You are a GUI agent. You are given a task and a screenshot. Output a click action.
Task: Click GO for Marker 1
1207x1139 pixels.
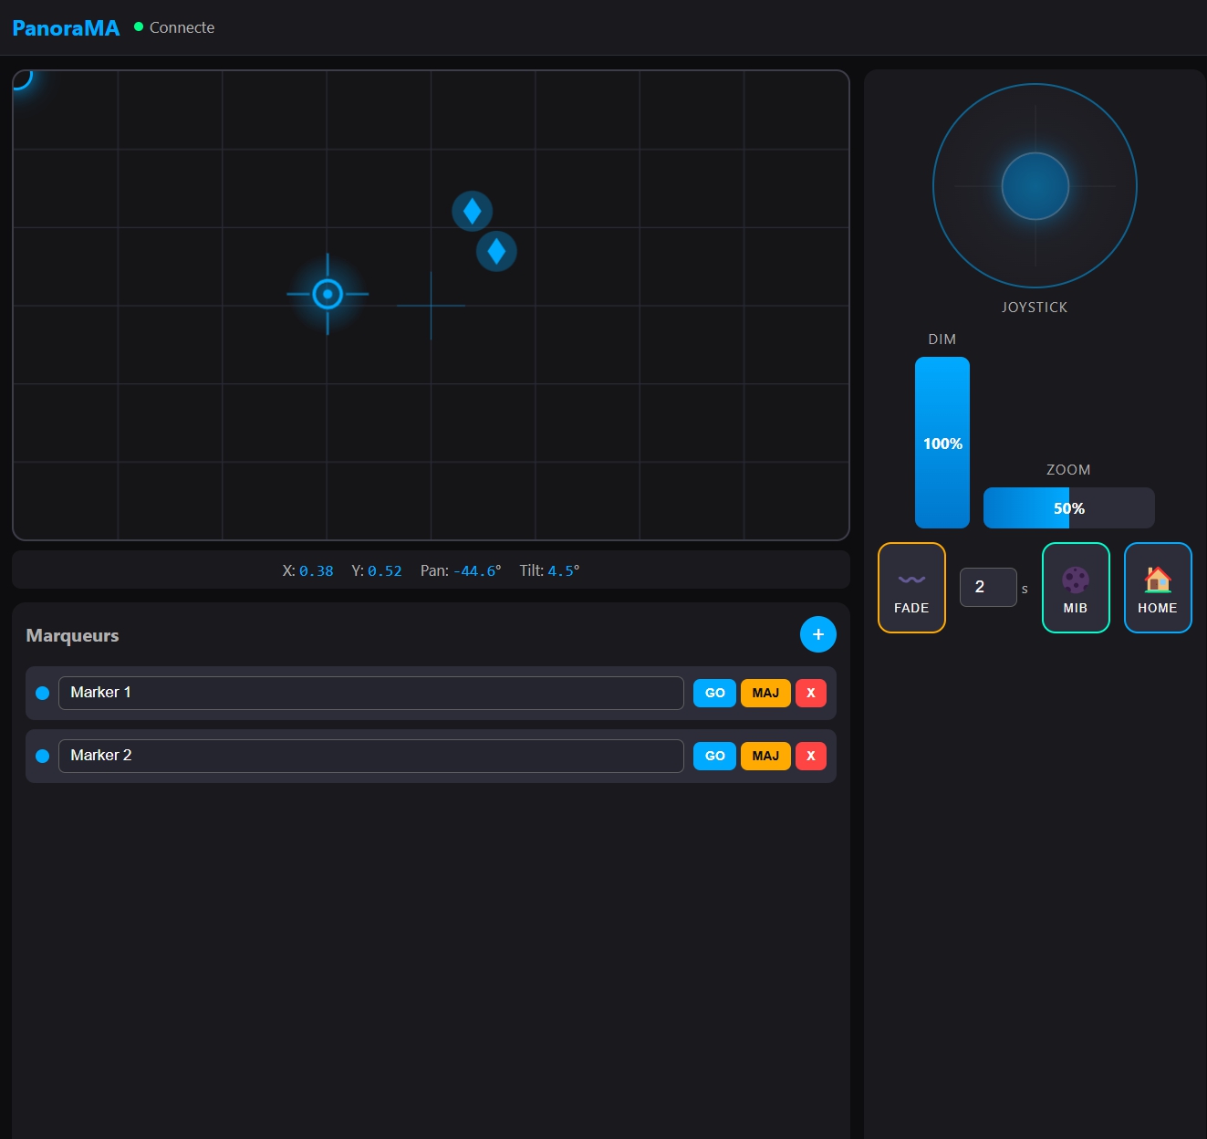pos(714,693)
